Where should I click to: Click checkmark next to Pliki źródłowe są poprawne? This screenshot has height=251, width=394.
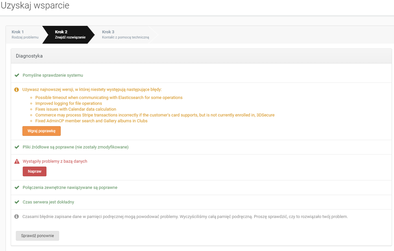(17, 147)
